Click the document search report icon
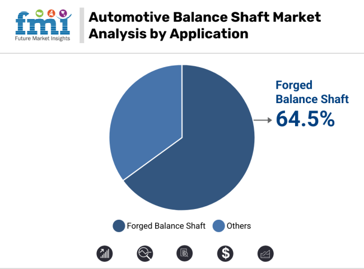 185,253
